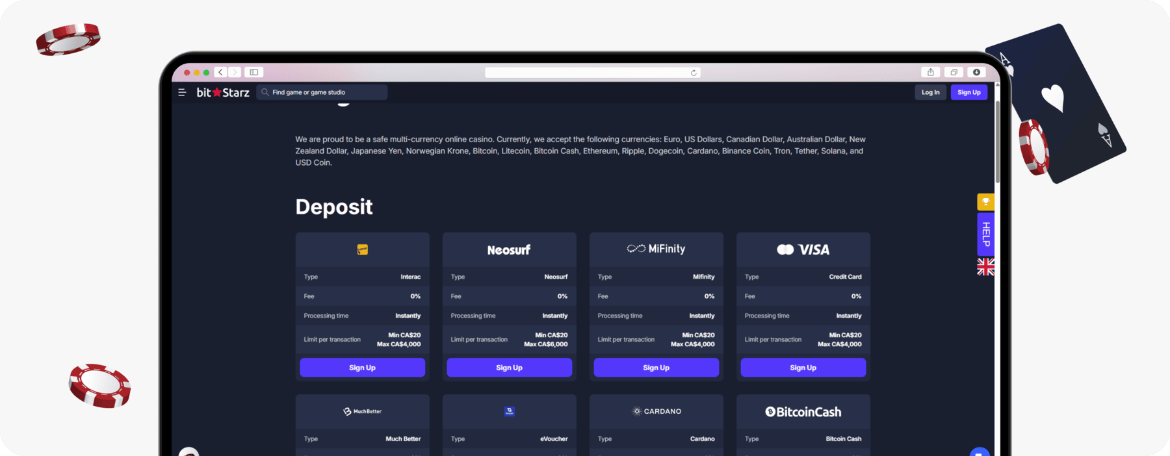The image size is (1170, 456).
Task: Click the blue chat bubble icon
Action: point(979,451)
